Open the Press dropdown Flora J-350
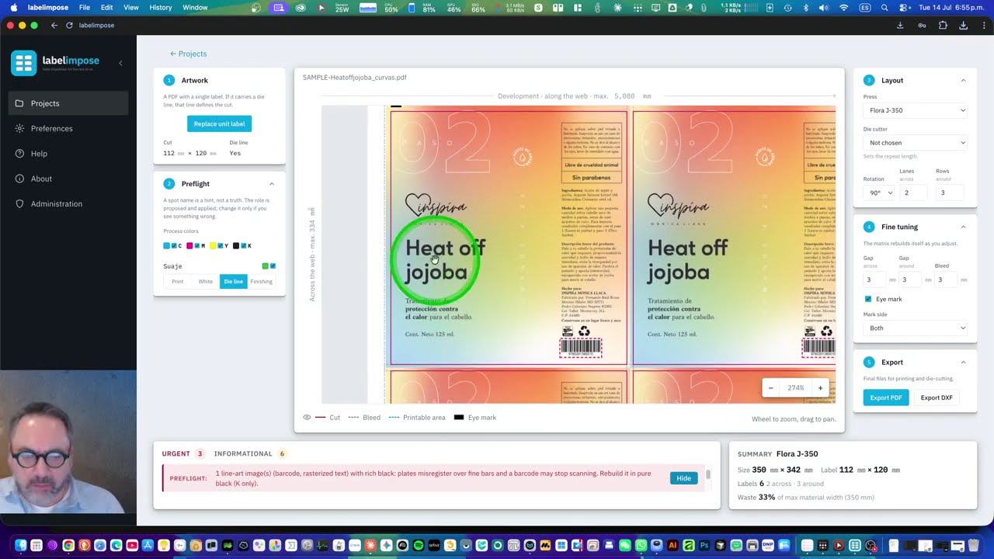 pos(916,110)
